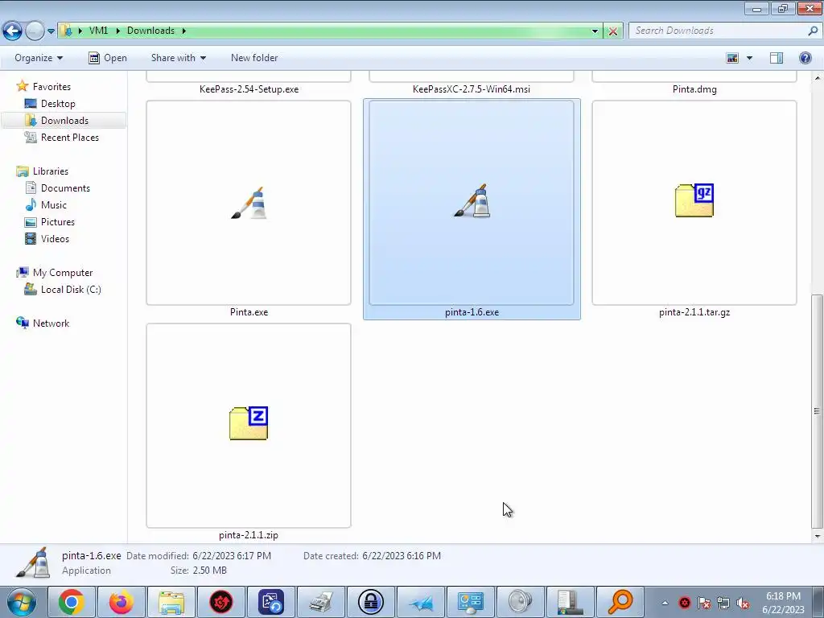Open Network in the sidebar
824x618 pixels.
pyautogui.click(x=51, y=323)
